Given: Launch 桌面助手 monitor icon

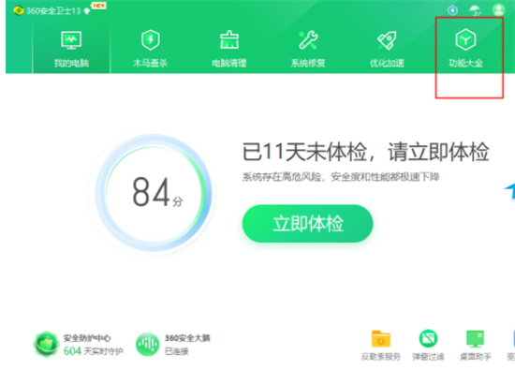Looking at the screenshot, I should [475, 339].
